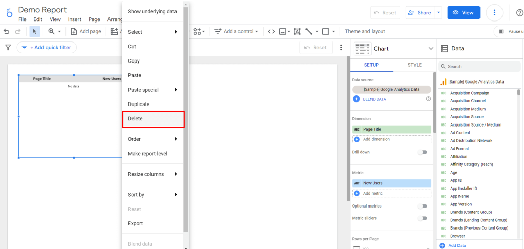524x249 pixels.
Task: Click the help question mark icon
Action: point(520,13)
